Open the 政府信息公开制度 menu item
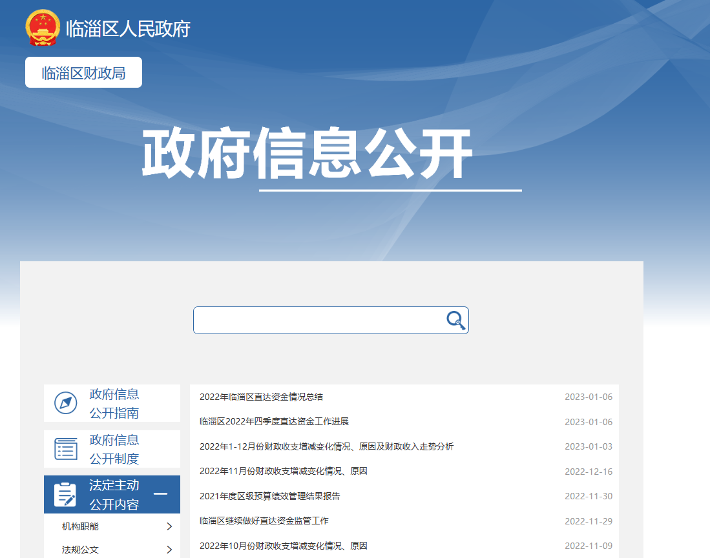 pos(114,449)
